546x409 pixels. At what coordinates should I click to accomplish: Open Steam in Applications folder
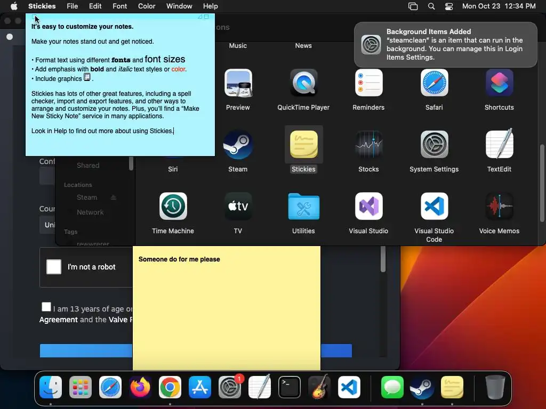coord(238,144)
